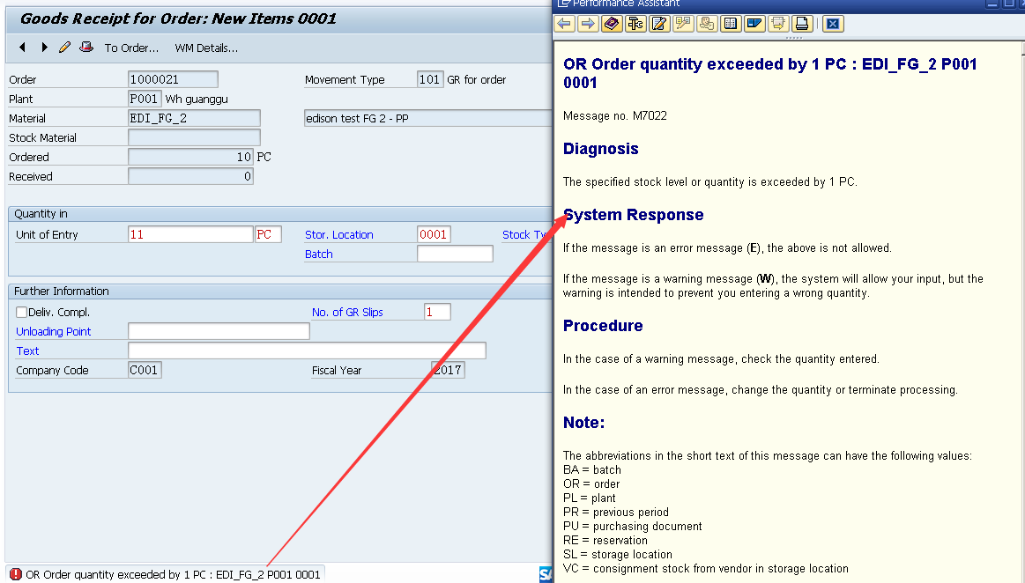Click storage location field 0001
Screen dimensions: 1025x583
434,234
